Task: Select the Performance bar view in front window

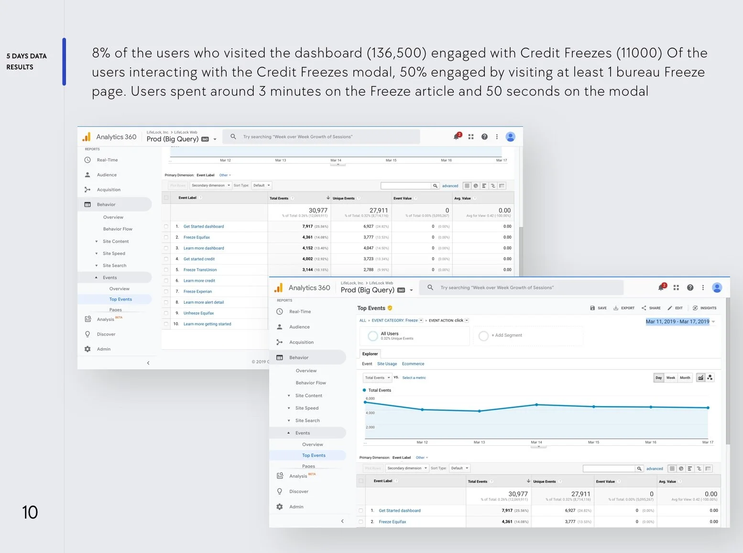Action: click(690, 468)
